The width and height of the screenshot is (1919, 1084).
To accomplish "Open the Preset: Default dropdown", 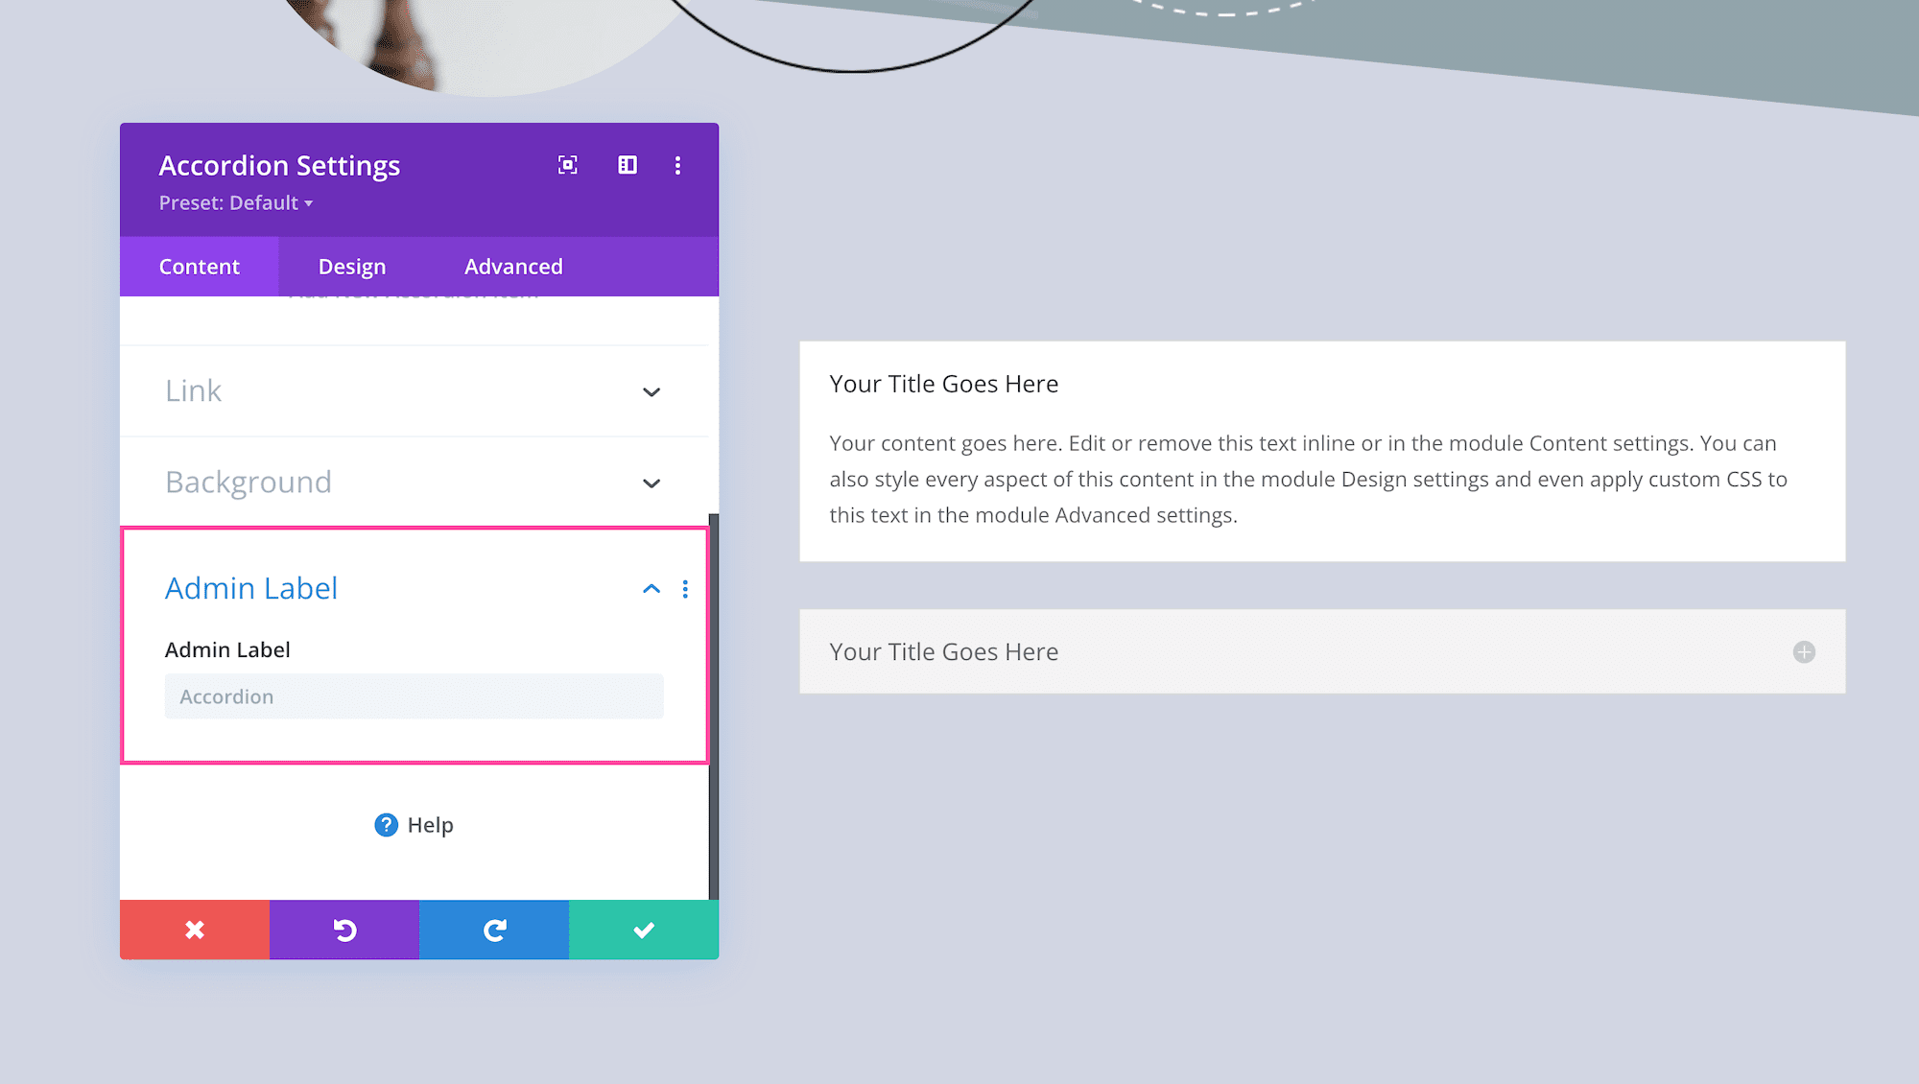I will (236, 202).
